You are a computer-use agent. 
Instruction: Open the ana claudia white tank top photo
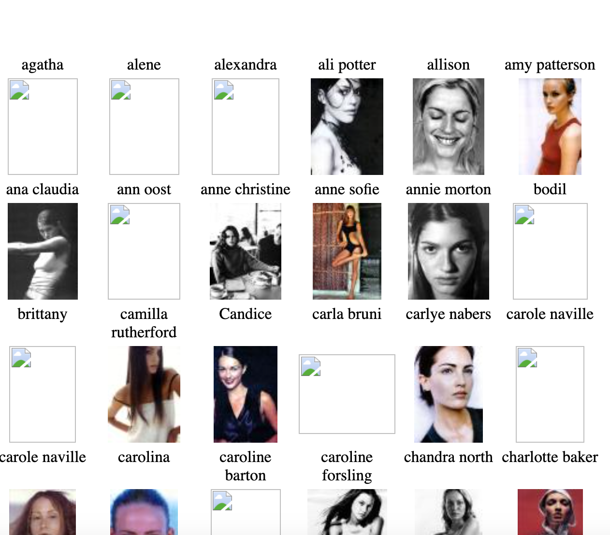click(x=43, y=251)
